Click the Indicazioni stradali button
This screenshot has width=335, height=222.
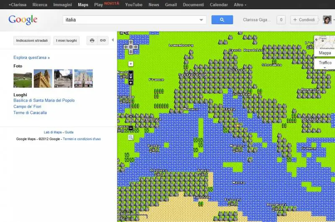pos(32,41)
